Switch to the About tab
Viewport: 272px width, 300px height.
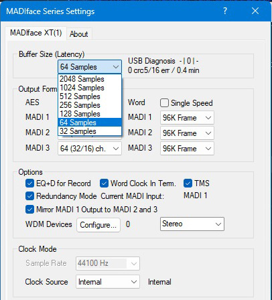click(x=79, y=34)
